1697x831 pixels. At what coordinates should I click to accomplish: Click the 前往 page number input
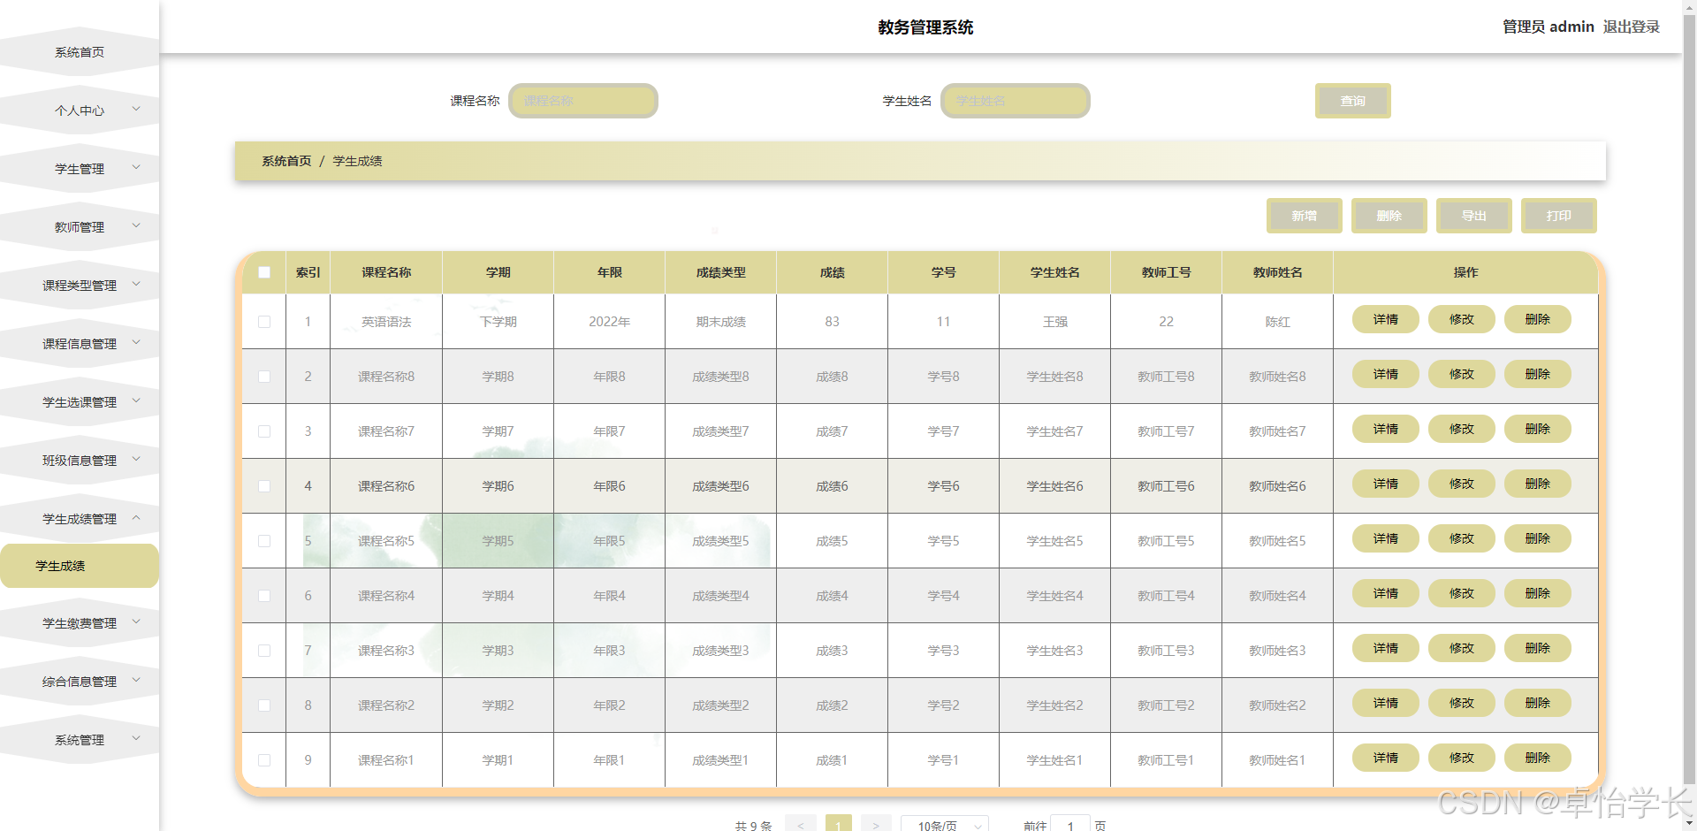[x=1069, y=825]
